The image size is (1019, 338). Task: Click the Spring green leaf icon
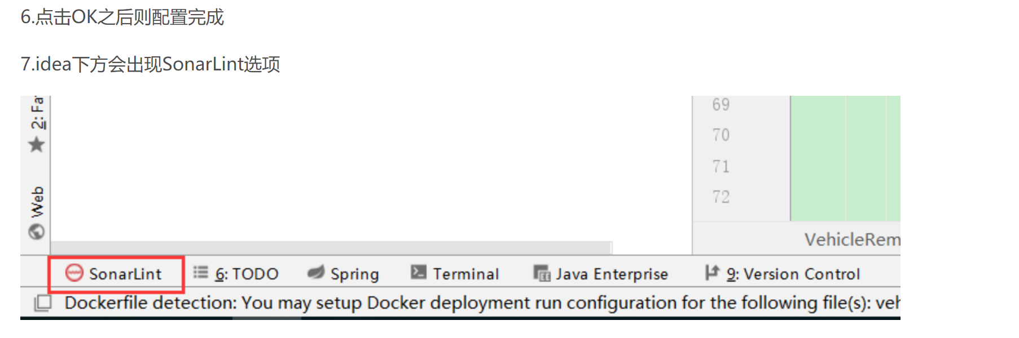(x=315, y=273)
